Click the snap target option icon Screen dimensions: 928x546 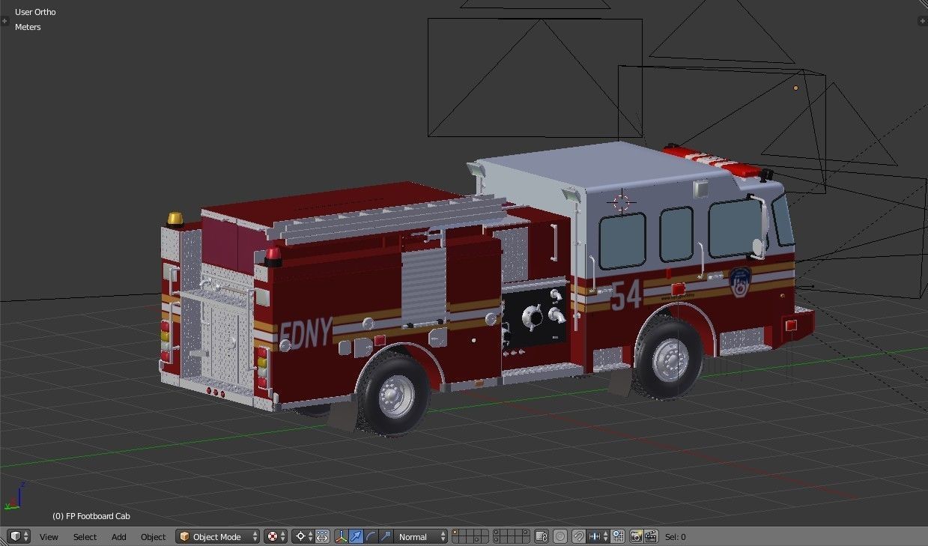tap(618, 536)
